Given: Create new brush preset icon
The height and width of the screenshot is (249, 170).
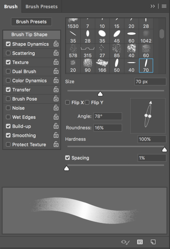Looking at the screenshot, I should [x=153, y=242].
